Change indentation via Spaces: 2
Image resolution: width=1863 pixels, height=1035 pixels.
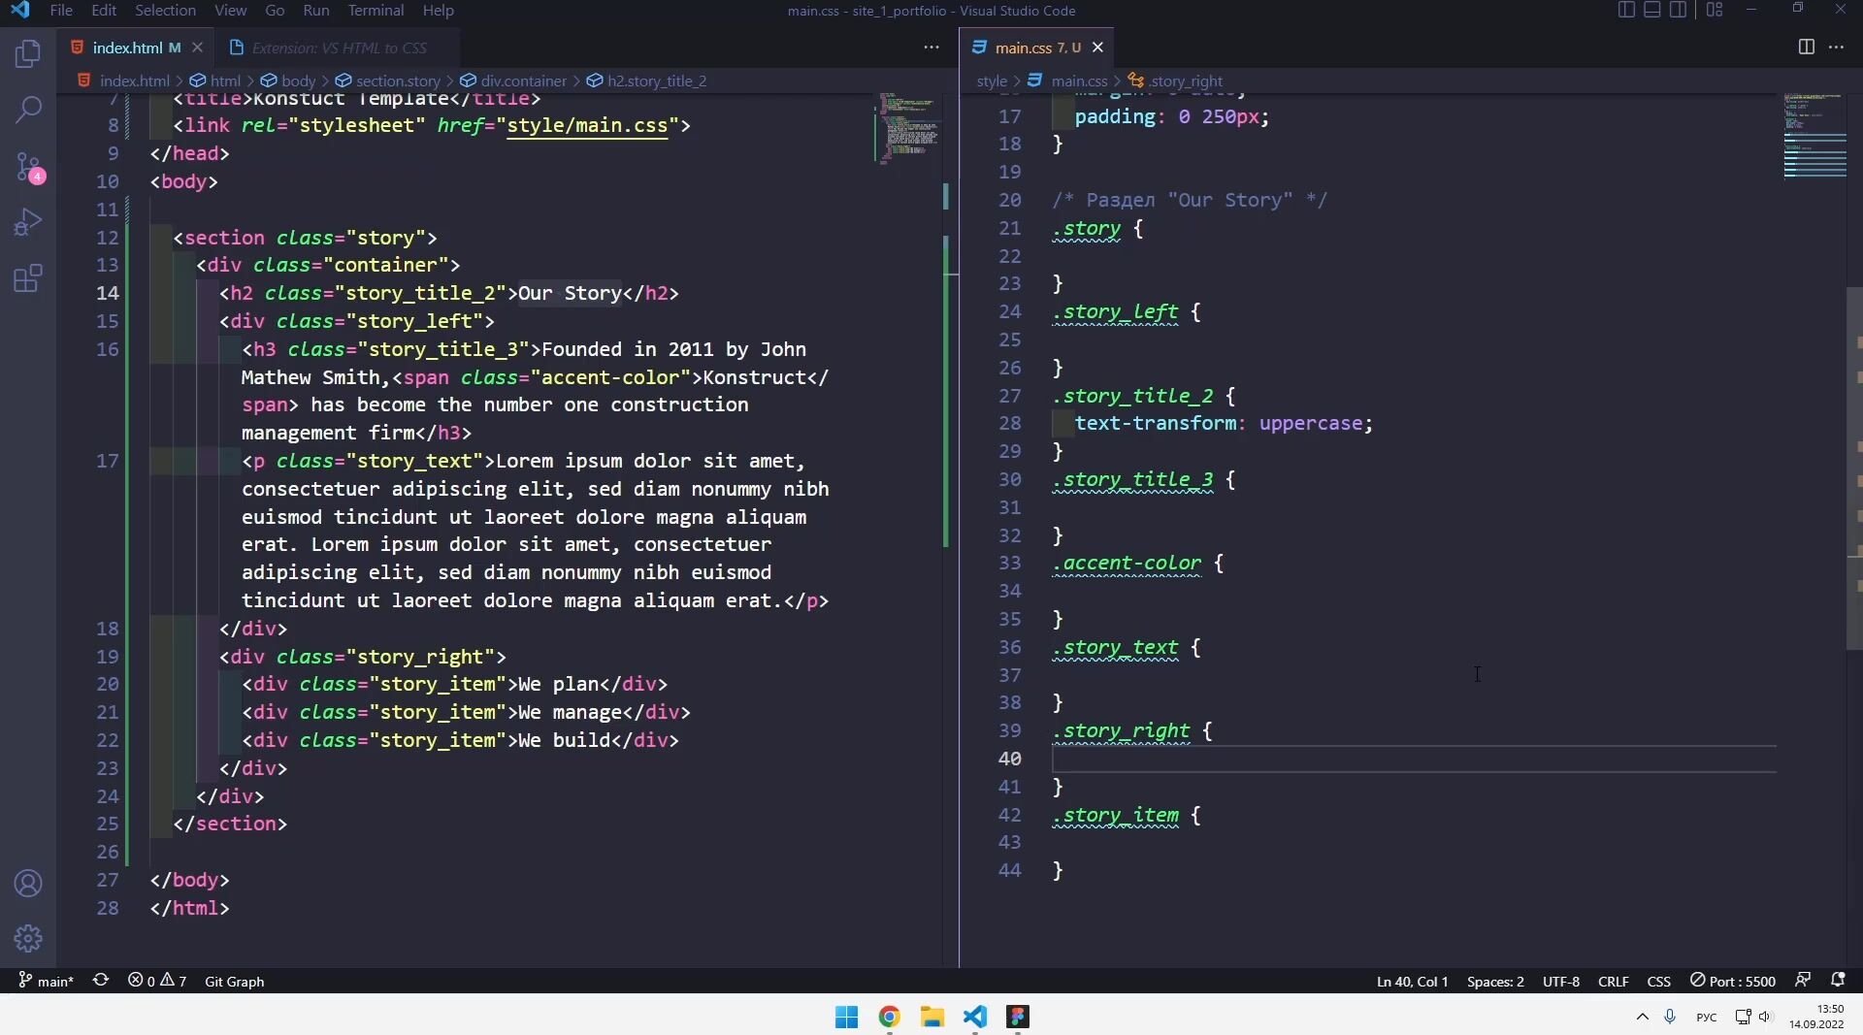point(1495,981)
